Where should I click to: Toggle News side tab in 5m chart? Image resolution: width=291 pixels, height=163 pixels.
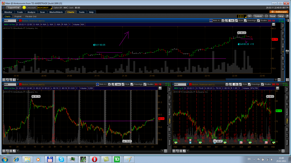(x=169, y=142)
